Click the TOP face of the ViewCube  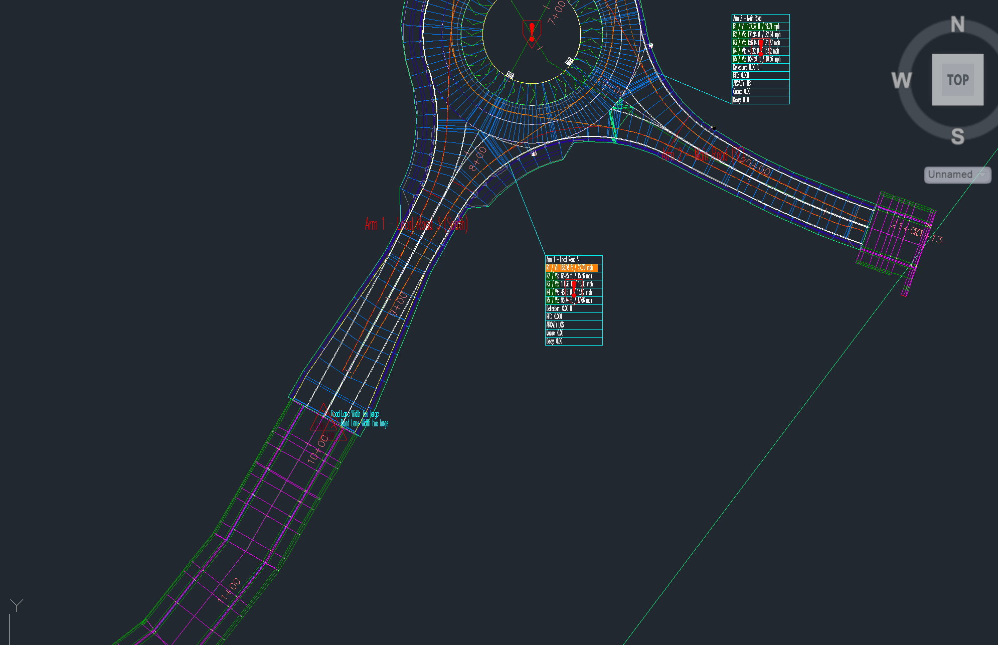click(x=957, y=80)
